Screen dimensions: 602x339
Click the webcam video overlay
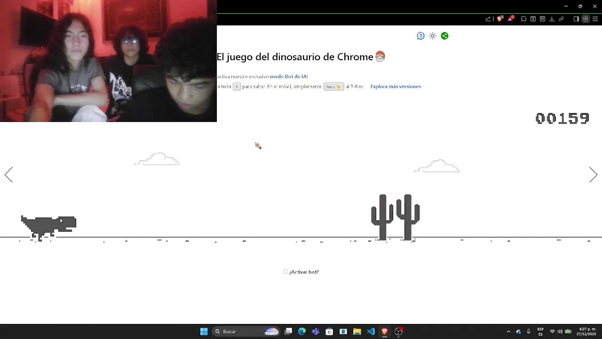[x=108, y=61]
